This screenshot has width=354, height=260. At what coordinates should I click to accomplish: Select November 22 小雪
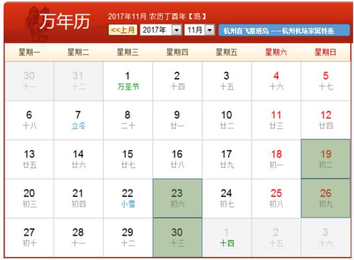click(128, 198)
